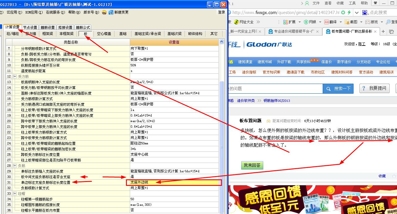The image size is (397, 214).
Task: Open the 版本号(B) menu
Action: (x=91, y=12)
